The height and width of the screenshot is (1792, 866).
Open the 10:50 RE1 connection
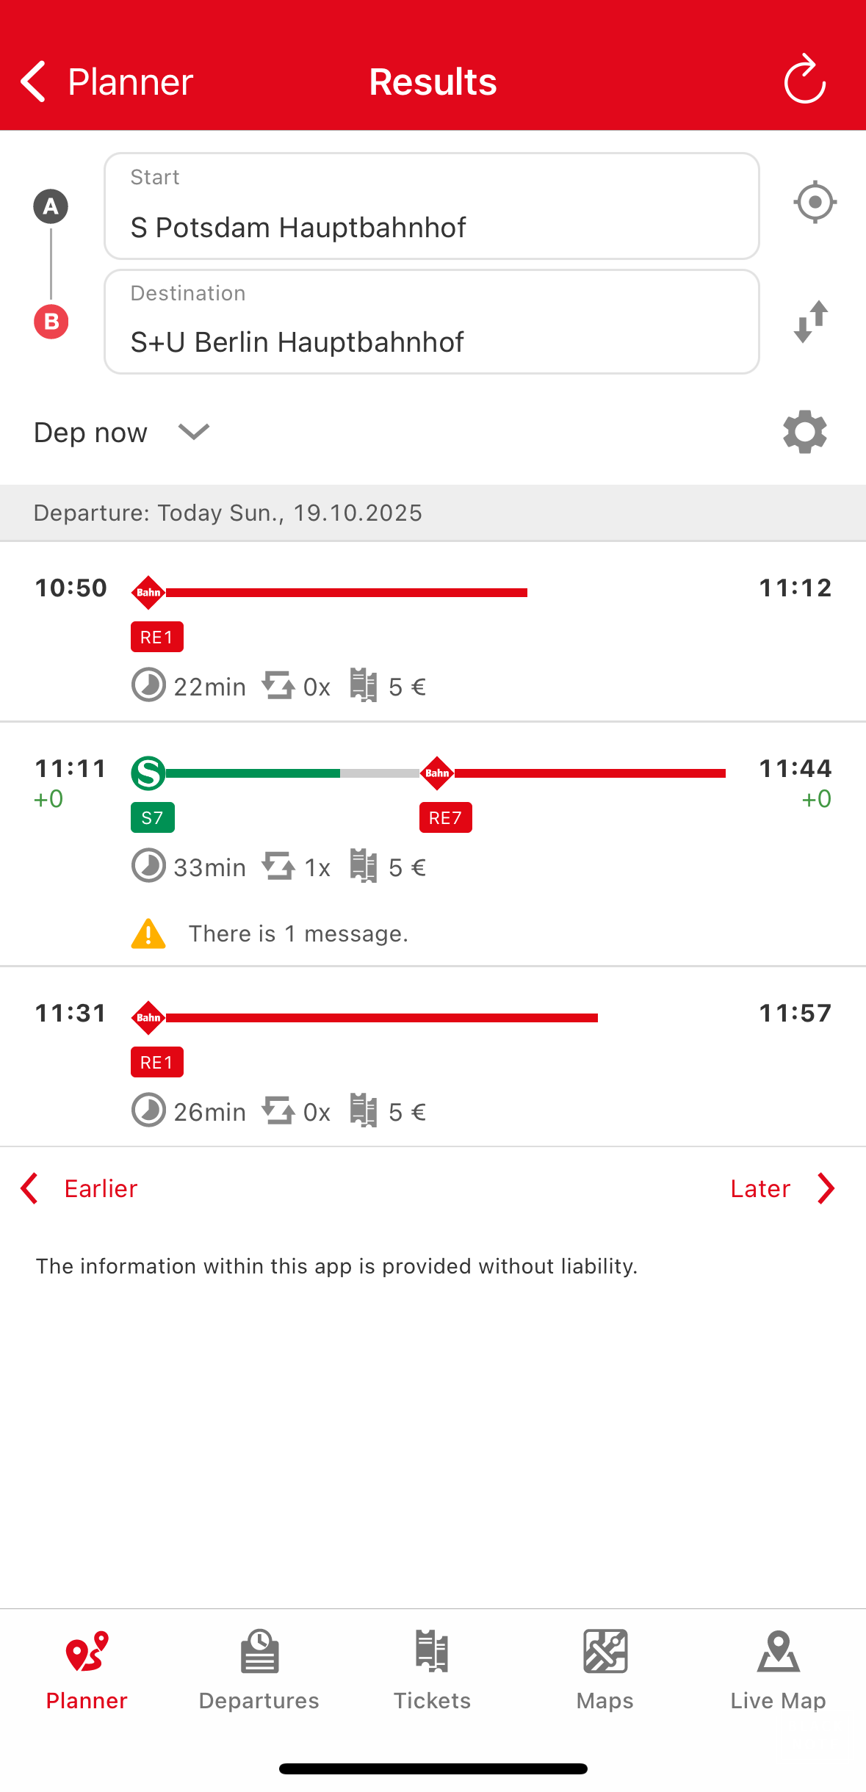tap(432, 633)
